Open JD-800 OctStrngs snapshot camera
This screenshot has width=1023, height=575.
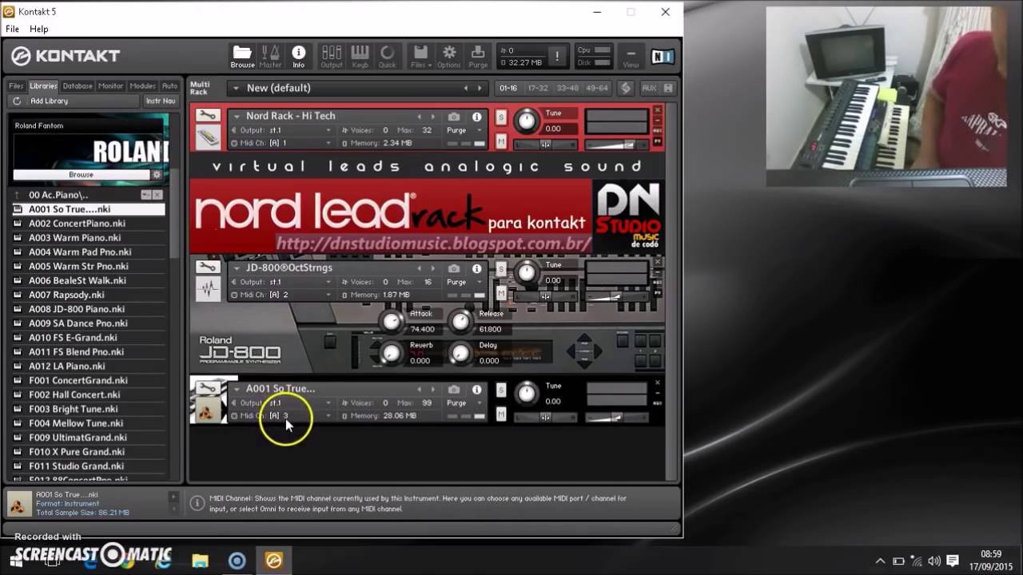tap(454, 268)
